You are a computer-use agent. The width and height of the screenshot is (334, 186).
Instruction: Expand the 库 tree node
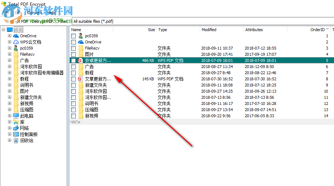(x=9, y=122)
